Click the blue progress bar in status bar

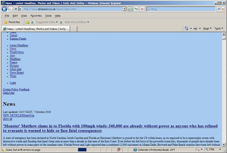(82, 150)
